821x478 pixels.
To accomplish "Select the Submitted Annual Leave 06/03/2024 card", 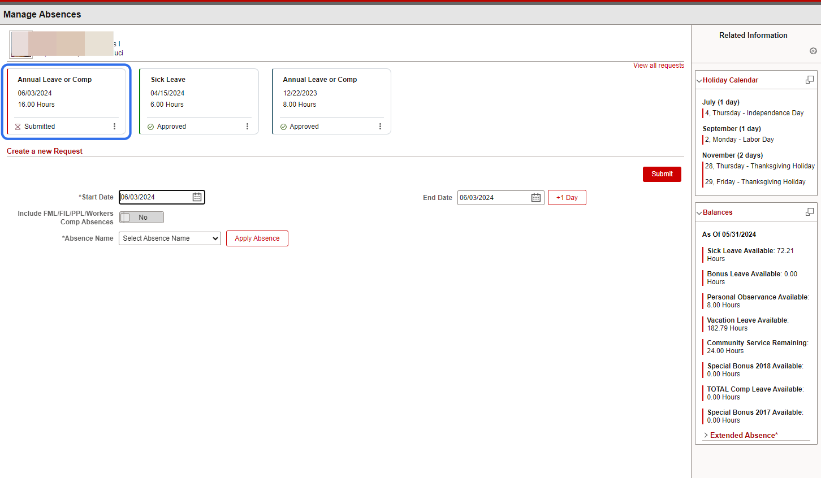I will point(67,102).
